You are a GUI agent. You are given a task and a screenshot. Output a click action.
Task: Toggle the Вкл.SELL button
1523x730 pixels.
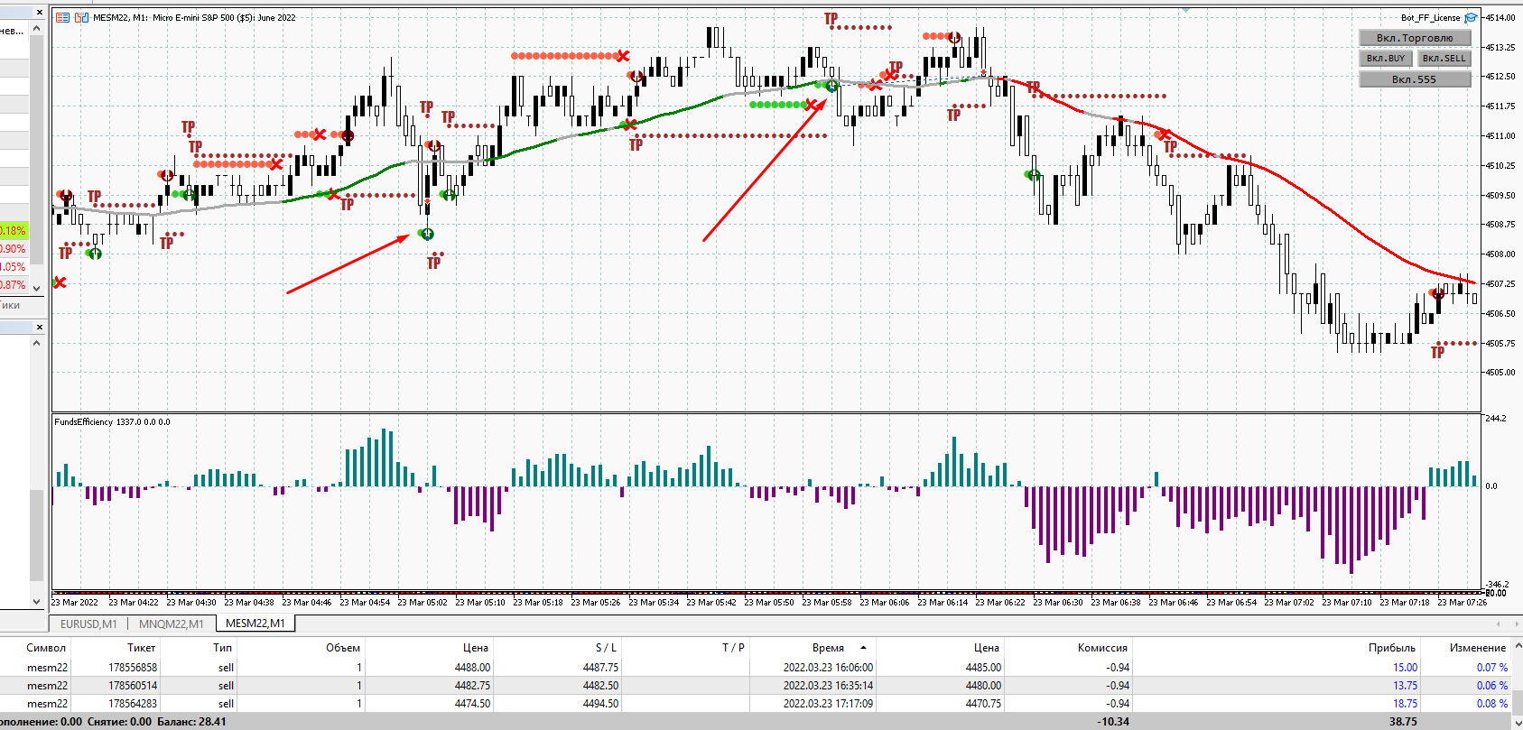point(1444,59)
